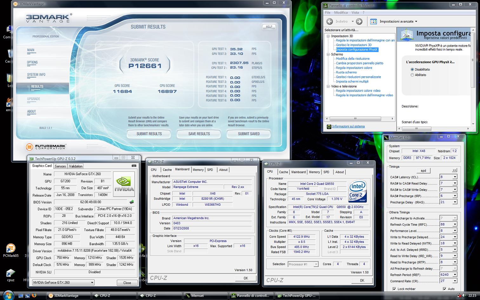Click the Futuremark Corporation logo
This screenshot has width=480, height=300.
pyautogui.click(x=46, y=147)
